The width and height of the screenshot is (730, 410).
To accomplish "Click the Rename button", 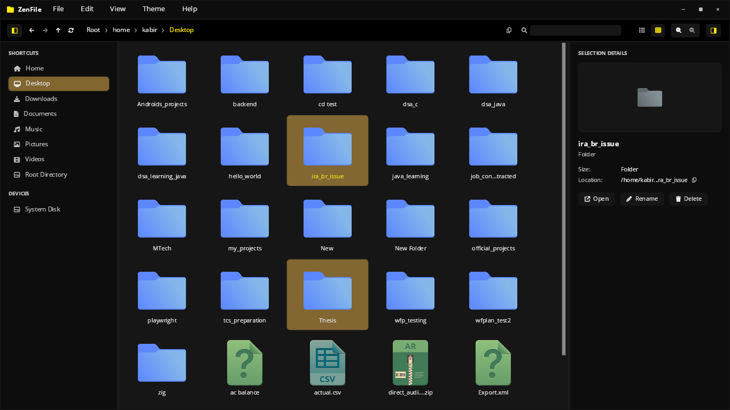I will click(x=642, y=199).
